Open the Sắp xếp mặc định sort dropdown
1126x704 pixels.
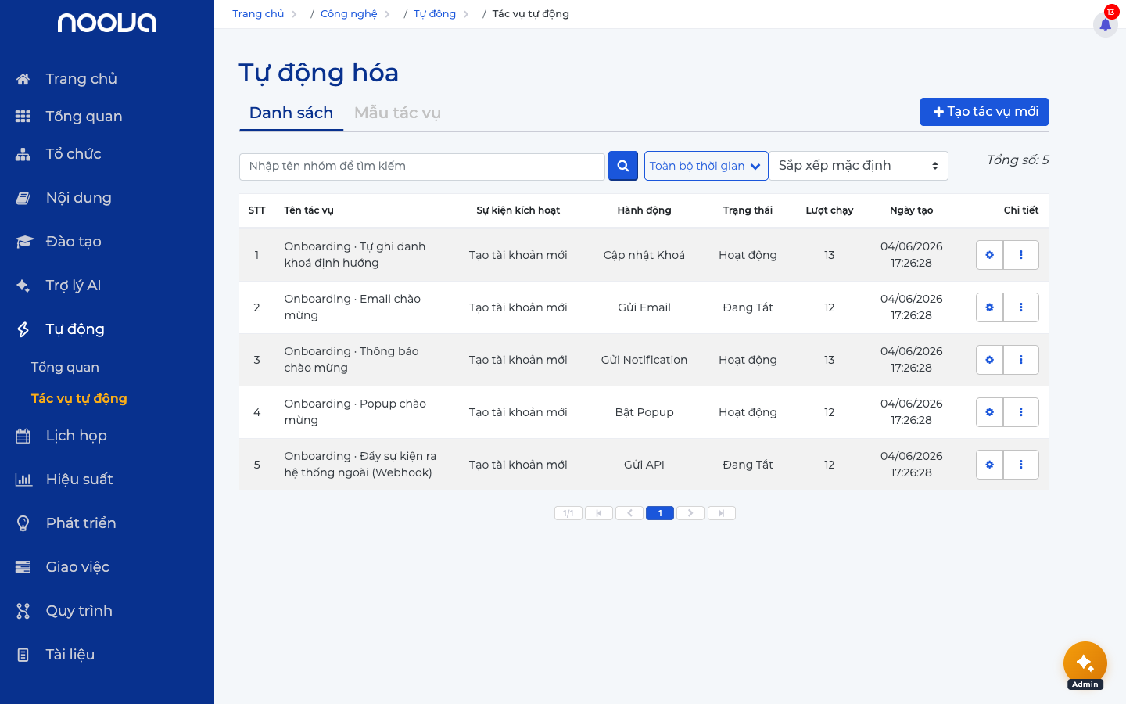[x=859, y=166]
